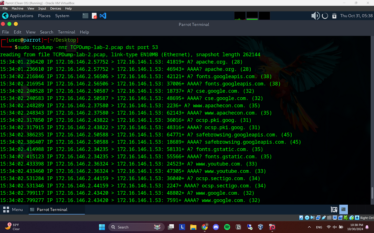Screen dimensions: 374x233
Task: Open the Places menu in the top panel
Action: (44, 16)
